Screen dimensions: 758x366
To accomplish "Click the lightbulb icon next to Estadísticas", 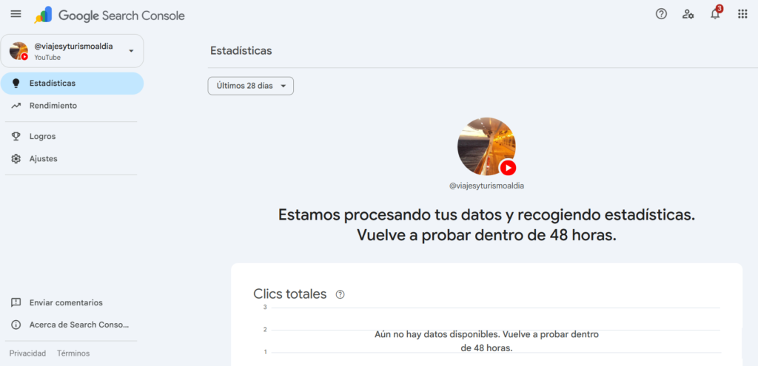I will click(x=16, y=83).
